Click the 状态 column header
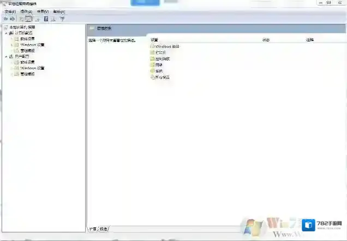347x241 pixels. tap(266, 40)
